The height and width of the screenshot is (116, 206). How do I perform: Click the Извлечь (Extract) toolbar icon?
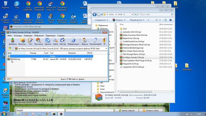tap(22, 42)
